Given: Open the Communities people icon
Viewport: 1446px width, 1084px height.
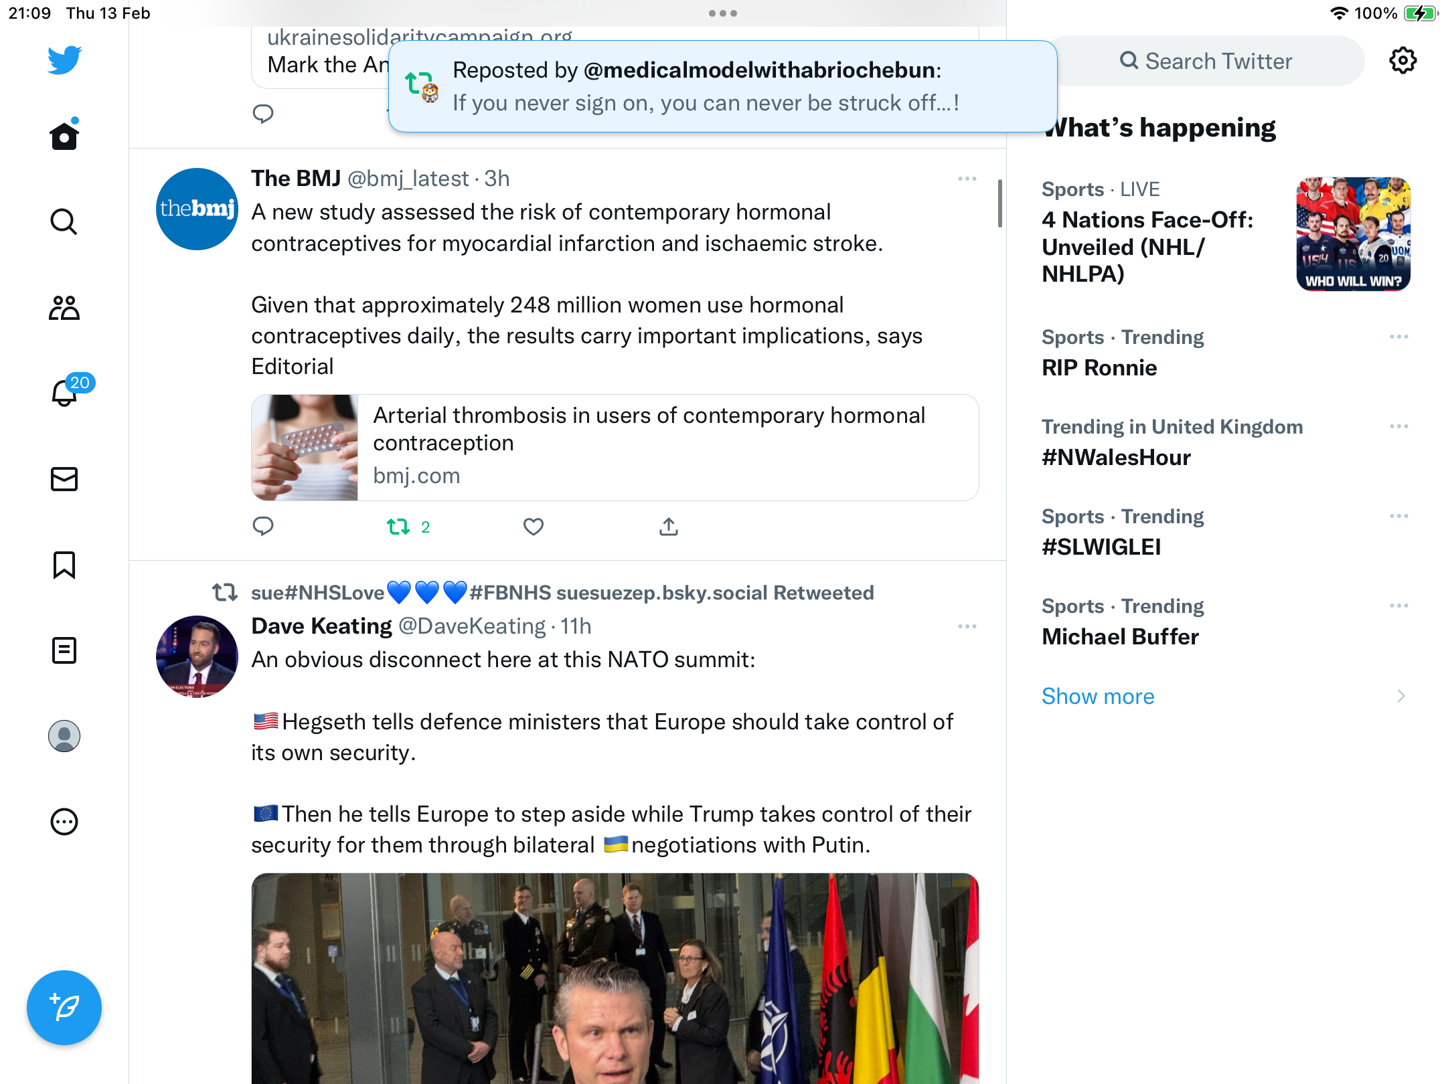Looking at the screenshot, I should [x=64, y=308].
